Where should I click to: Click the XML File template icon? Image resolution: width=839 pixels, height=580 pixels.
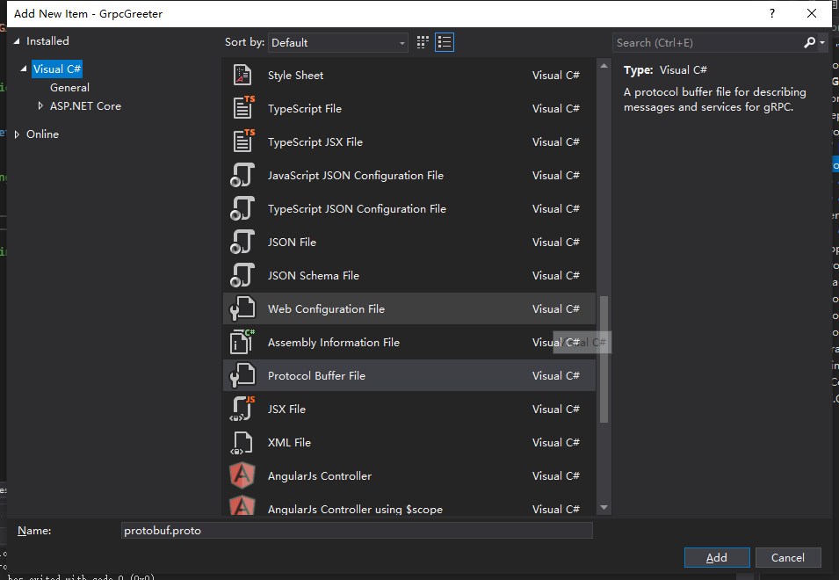242,443
